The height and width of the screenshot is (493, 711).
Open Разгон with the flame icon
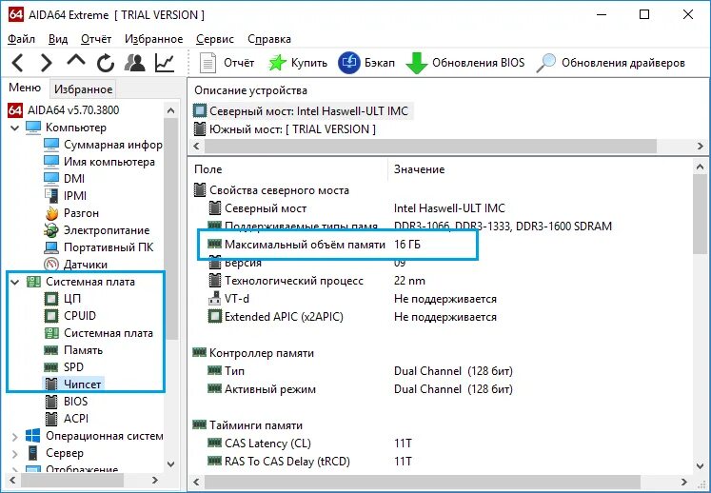(x=71, y=213)
